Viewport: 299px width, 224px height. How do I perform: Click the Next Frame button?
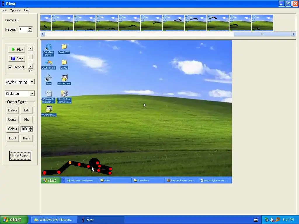[20, 156]
